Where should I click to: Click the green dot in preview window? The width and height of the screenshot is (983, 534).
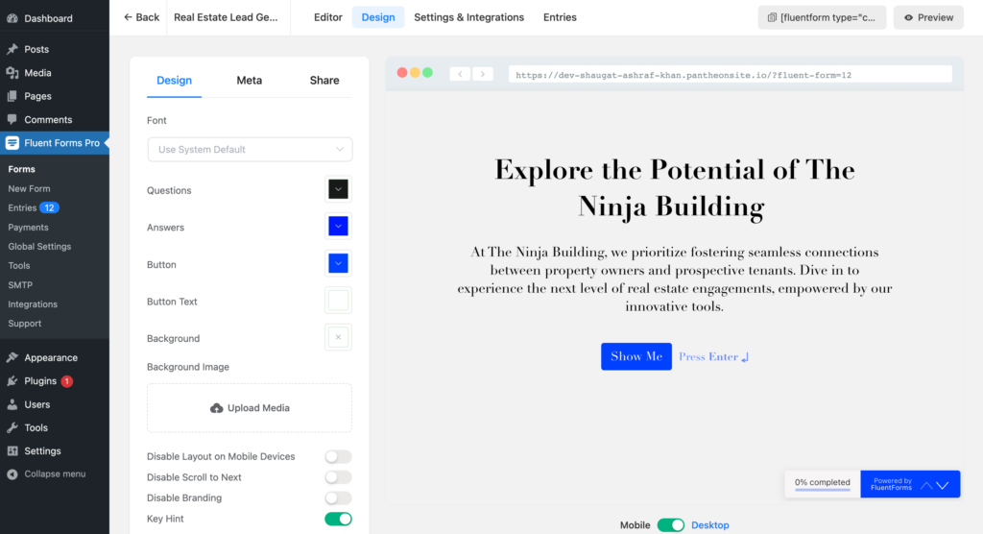pyautogui.click(x=427, y=73)
